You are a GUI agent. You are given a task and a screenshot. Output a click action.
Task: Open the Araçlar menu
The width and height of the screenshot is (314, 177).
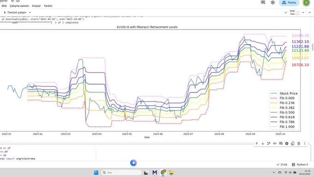[x=36, y=6]
